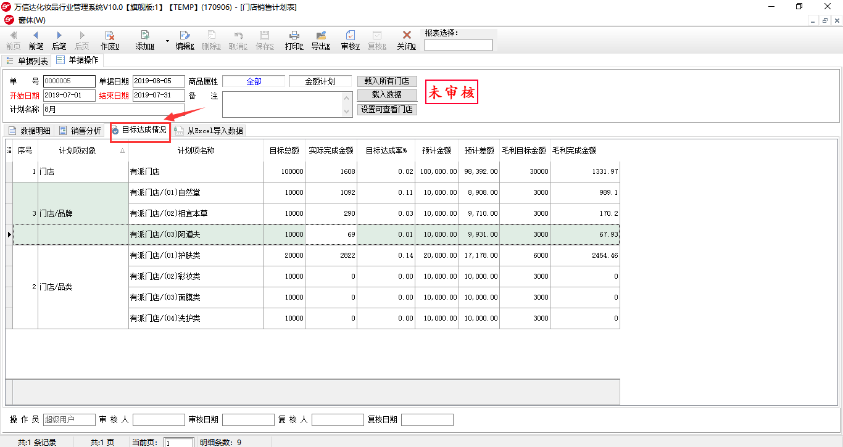Switch to the 单据列表 tab

(27, 61)
